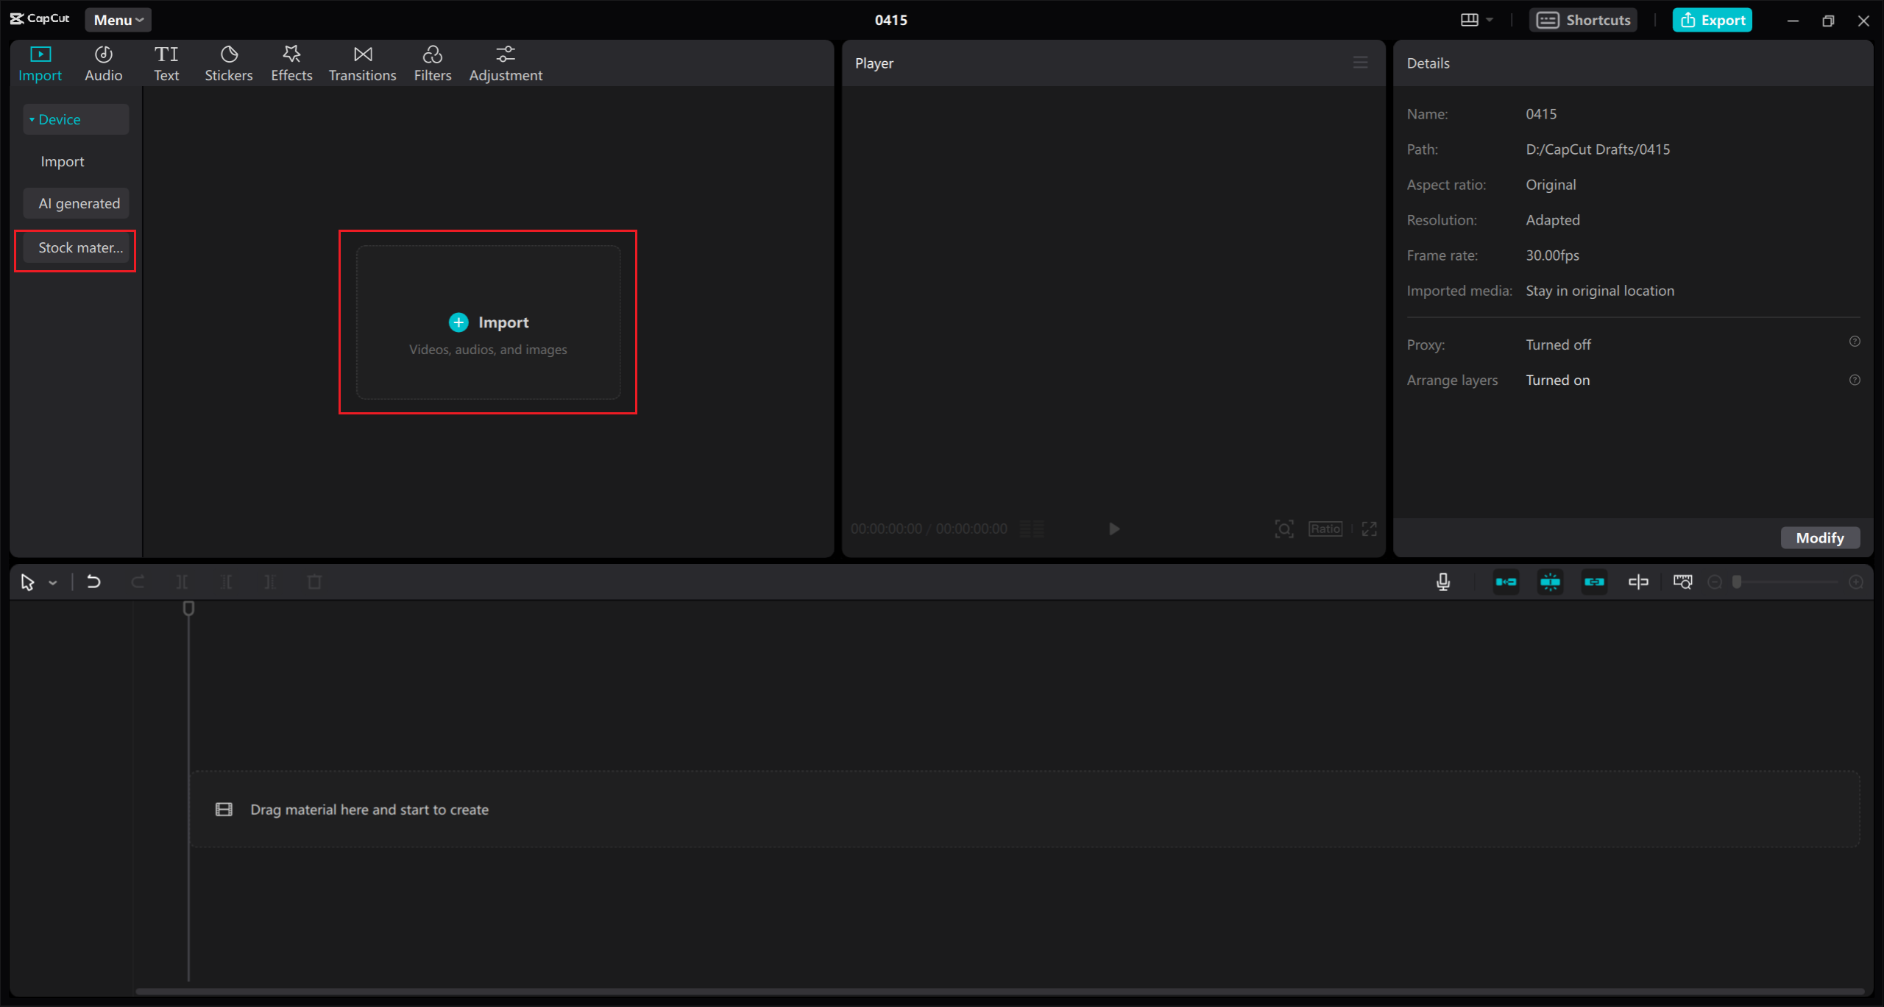
Task: Restore down the CapCut window
Action: tap(1828, 21)
